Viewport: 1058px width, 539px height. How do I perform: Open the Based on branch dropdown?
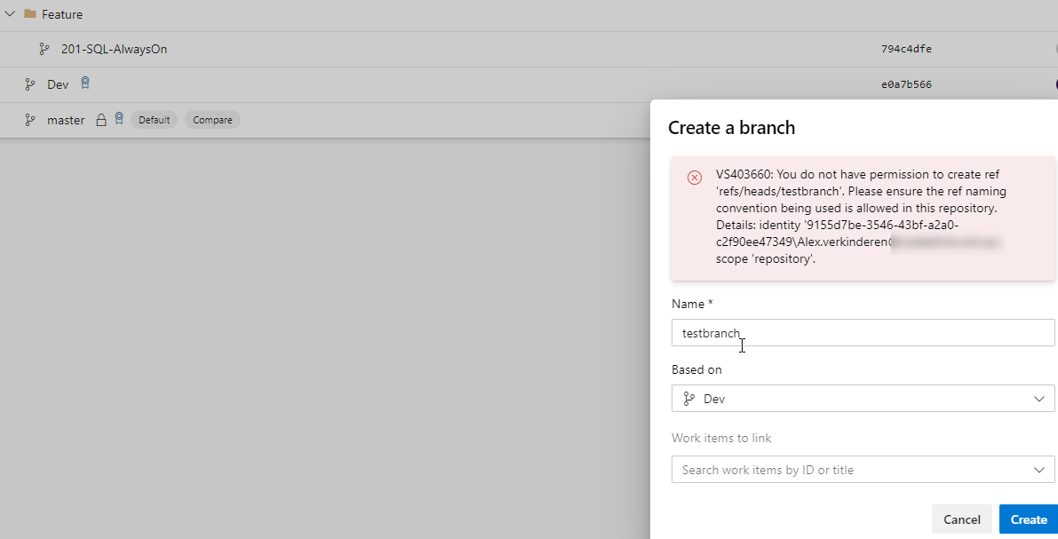tap(863, 399)
